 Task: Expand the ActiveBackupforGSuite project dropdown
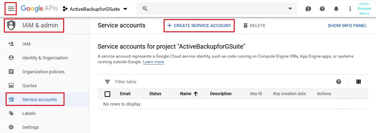95,9
